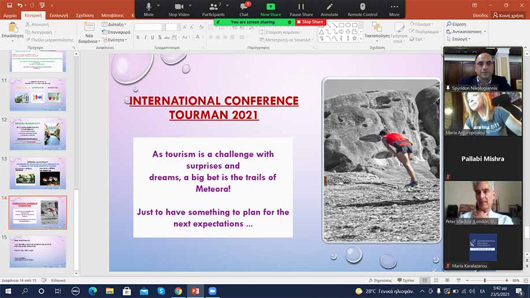The height and width of the screenshot is (298, 530).
Task: Select the oval shape in shapes gallery
Action: click(x=348, y=25)
